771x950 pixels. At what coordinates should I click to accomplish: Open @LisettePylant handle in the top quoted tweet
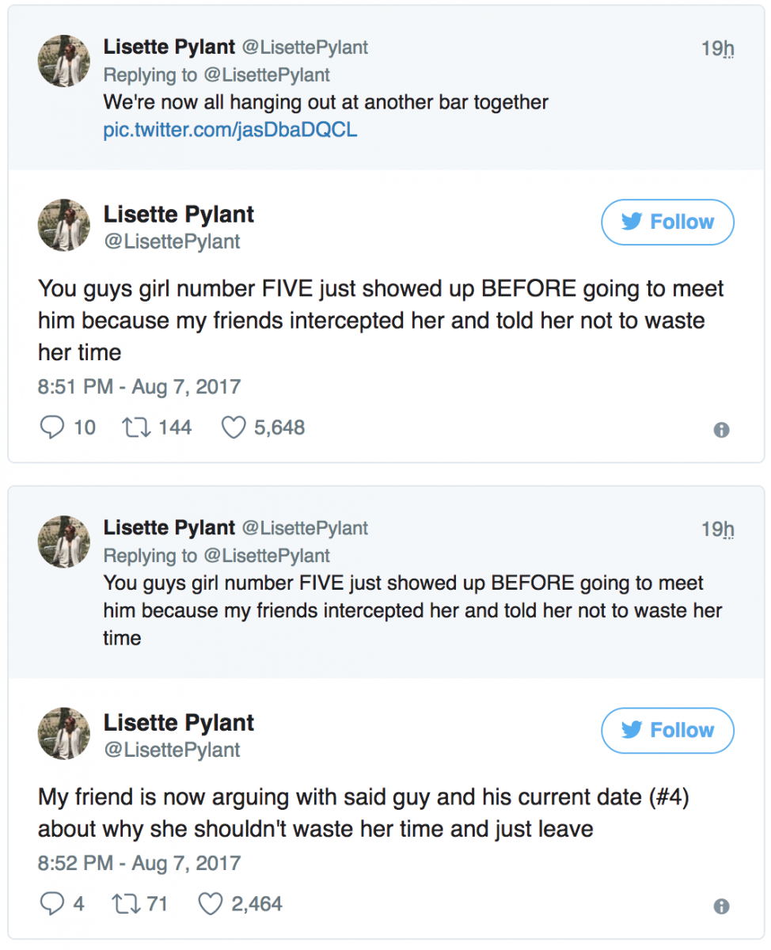305,47
